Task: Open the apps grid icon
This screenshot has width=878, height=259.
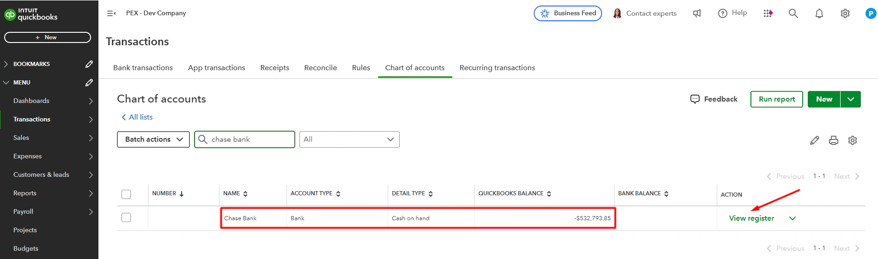Action: [768, 13]
